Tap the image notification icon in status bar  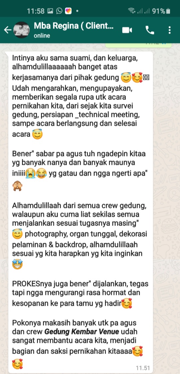[x=50, y=11]
